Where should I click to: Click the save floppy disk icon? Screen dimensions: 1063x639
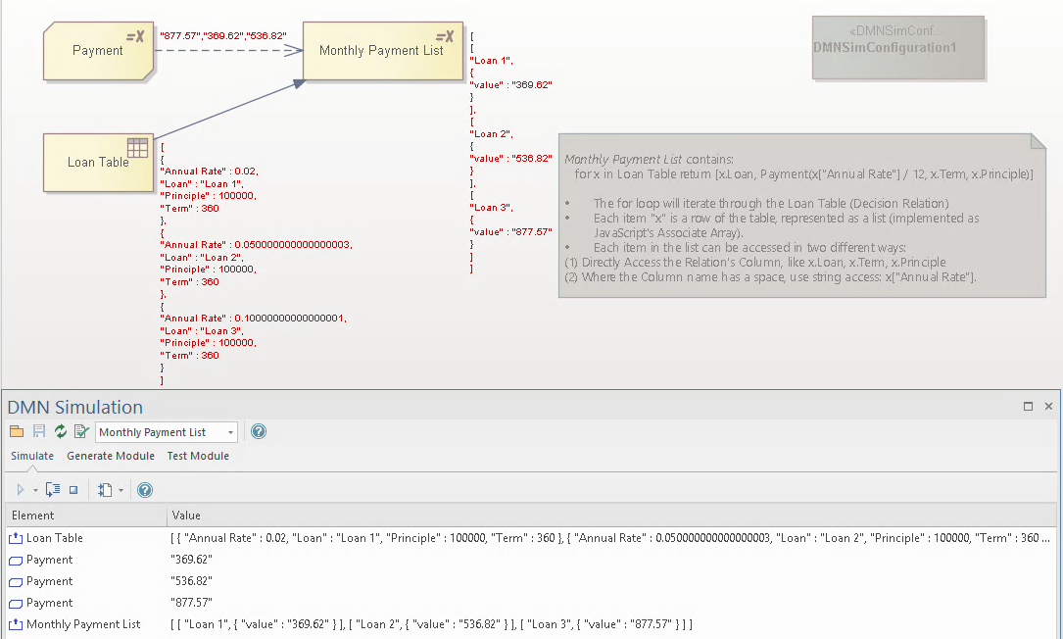click(38, 432)
